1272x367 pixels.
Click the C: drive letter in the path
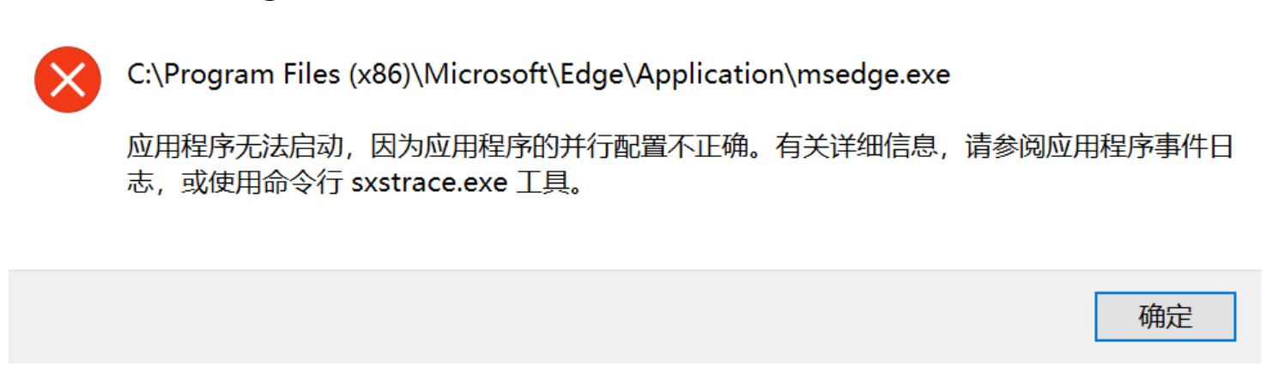click(x=140, y=75)
